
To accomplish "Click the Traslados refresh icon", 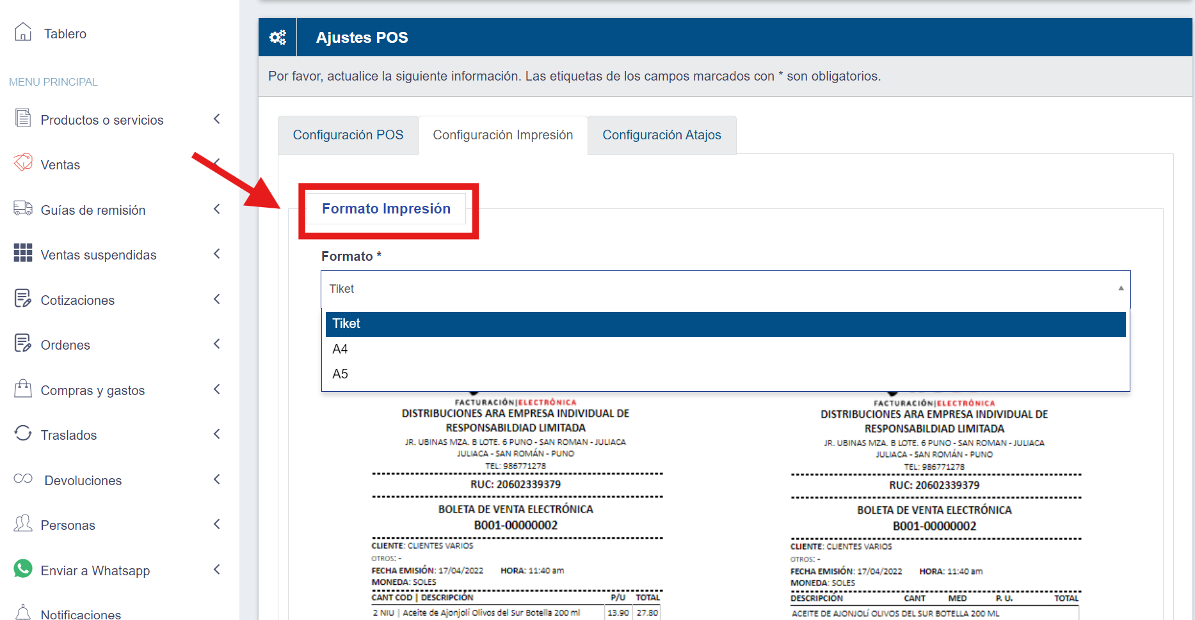I will click(x=23, y=433).
